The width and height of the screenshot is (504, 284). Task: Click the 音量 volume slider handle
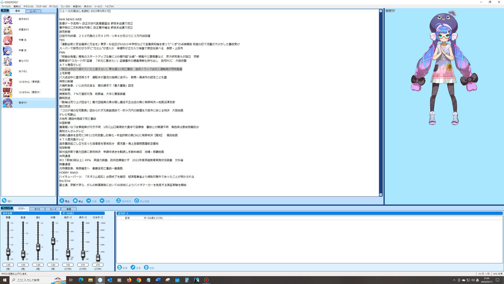point(8,252)
